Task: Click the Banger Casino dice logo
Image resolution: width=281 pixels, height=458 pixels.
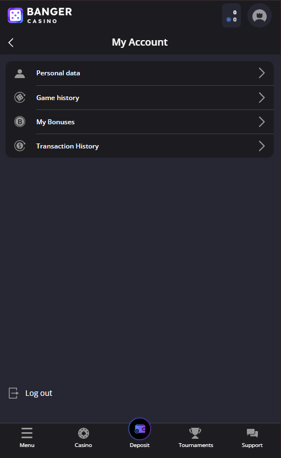Action: (x=15, y=15)
